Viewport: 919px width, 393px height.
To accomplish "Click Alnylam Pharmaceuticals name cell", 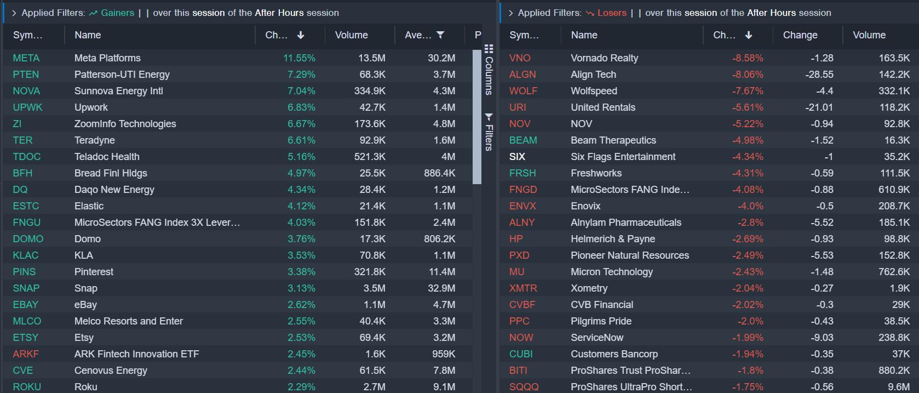I will click(x=626, y=223).
